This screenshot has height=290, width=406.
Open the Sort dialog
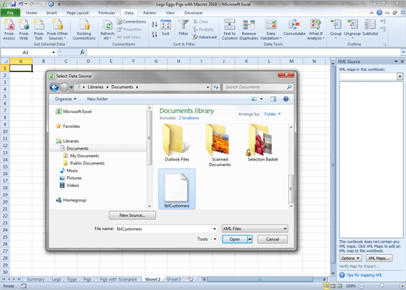(x=166, y=28)
